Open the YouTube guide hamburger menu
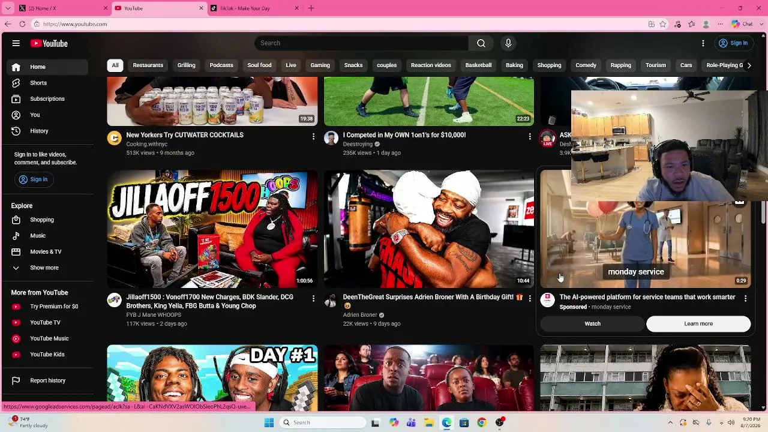Screen dimensions: 768x432 pos(16,43)
